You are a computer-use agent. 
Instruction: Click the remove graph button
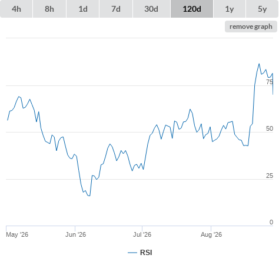point(251,27)
